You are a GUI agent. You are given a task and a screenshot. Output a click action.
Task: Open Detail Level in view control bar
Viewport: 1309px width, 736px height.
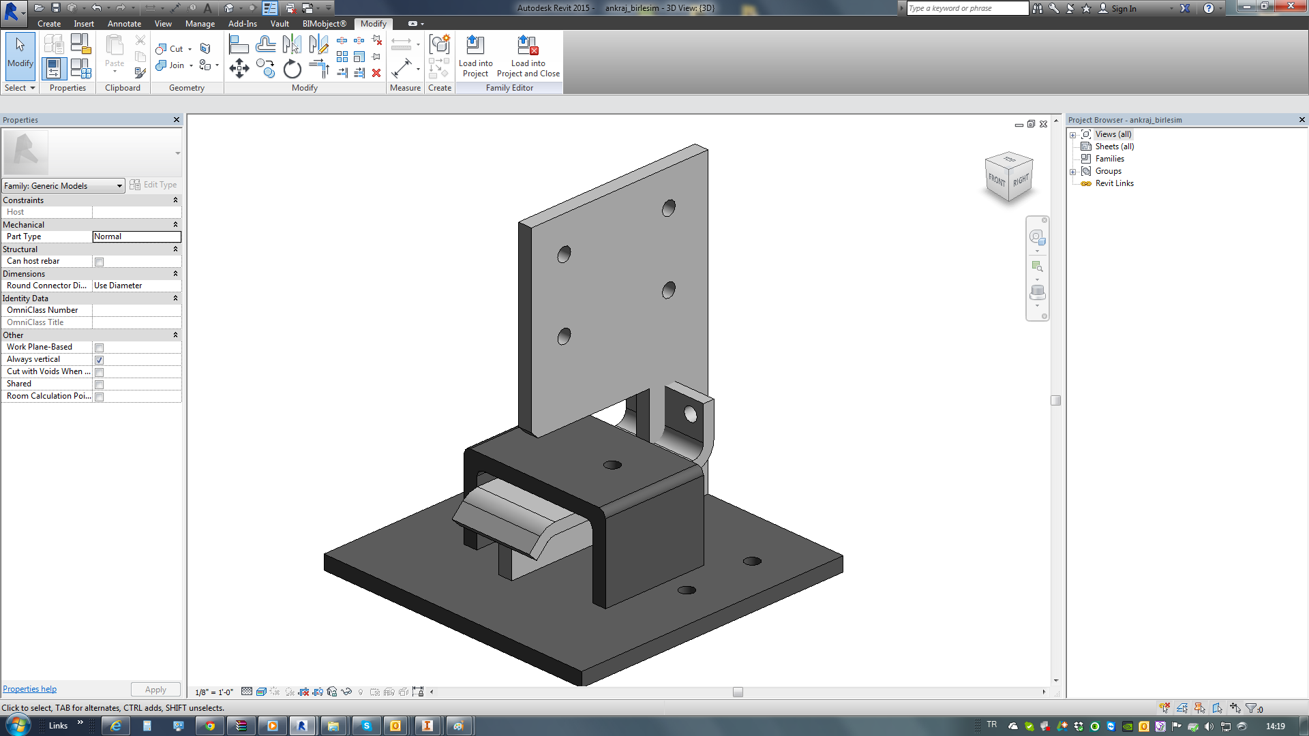tap(247, 692)
